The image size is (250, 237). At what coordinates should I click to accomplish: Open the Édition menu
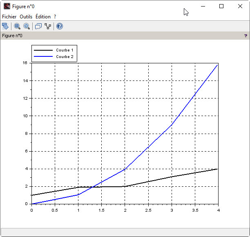click(43, 17)
